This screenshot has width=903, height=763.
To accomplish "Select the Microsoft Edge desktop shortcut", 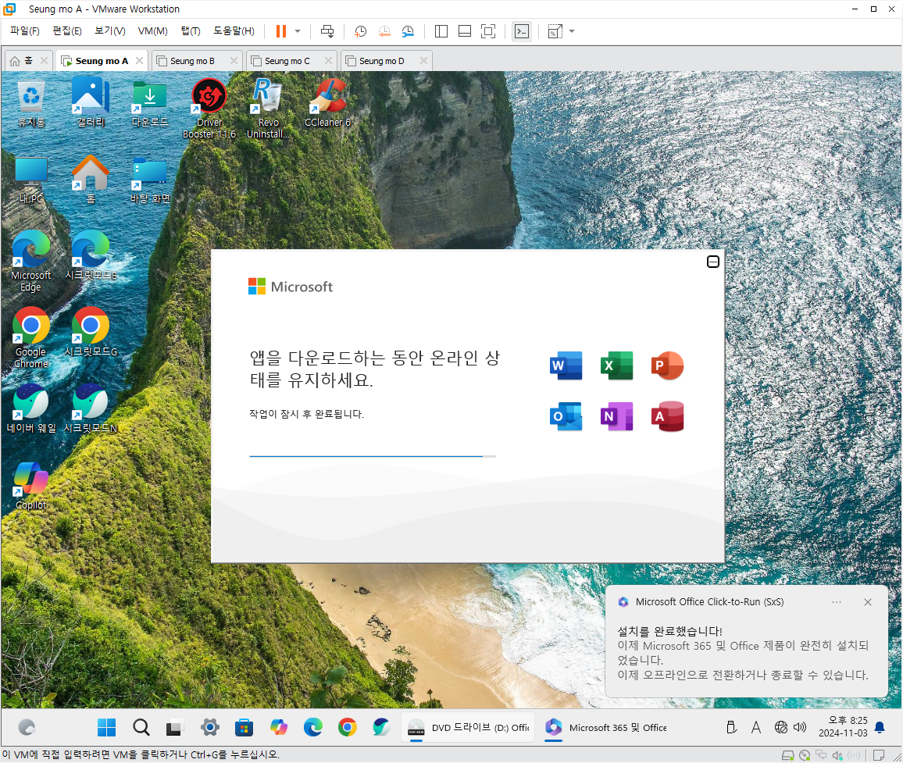I will coord(31,261).
